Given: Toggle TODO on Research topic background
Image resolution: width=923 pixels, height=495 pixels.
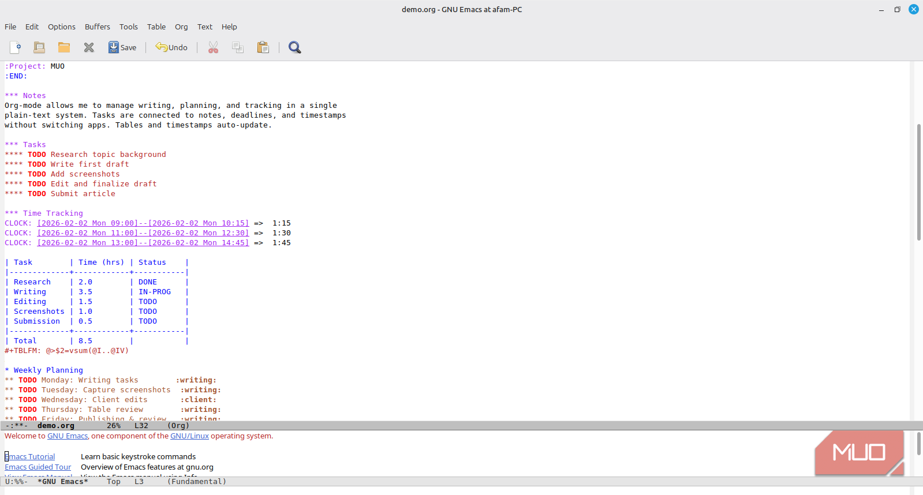Looking at the screenshot, I should [37, 155].
